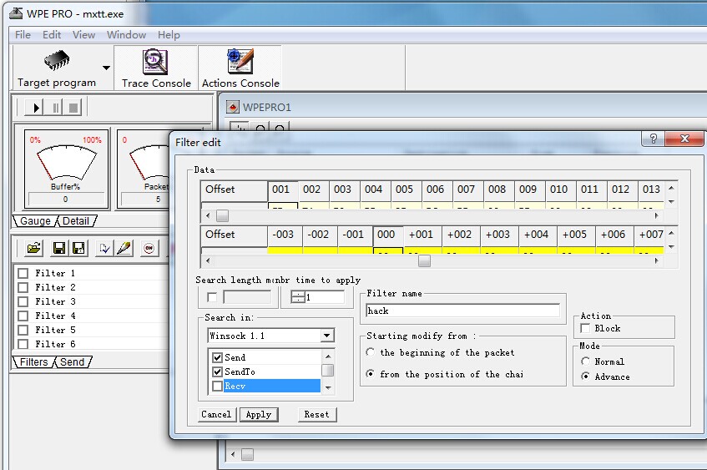Image resolution: width=707 pixels, height=470 pixels.
Task: Enable the Filter 6 checkbox
Action: tap(23, 344)
